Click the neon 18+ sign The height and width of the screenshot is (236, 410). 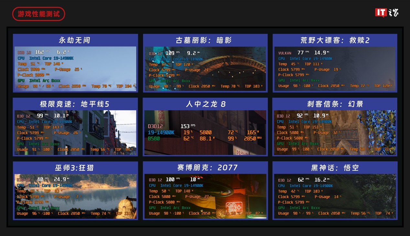(234, 206)
